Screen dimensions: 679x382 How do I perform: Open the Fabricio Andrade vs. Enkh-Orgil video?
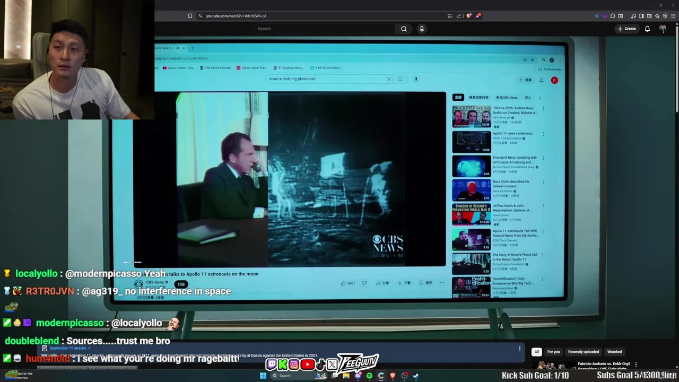click(604, 365)
